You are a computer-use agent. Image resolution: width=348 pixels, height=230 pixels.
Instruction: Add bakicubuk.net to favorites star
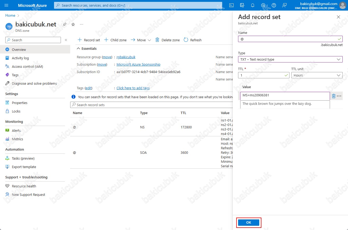tap(73, 24)
